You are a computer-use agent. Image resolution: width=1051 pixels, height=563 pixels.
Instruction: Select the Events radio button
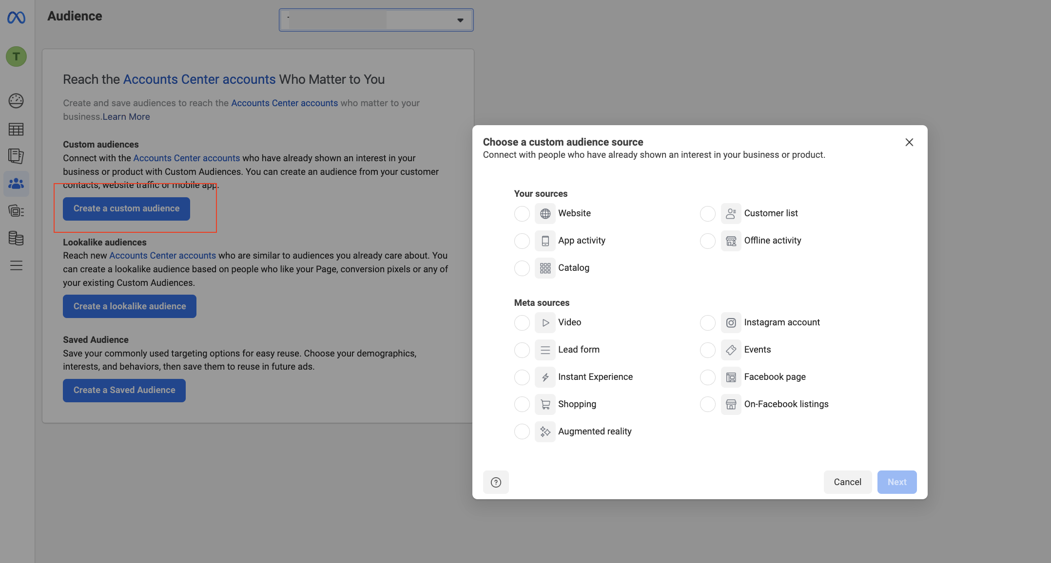[x=707, y=350]
